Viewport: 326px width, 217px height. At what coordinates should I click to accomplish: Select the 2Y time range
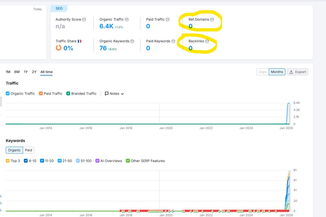[x=34, y=72]
